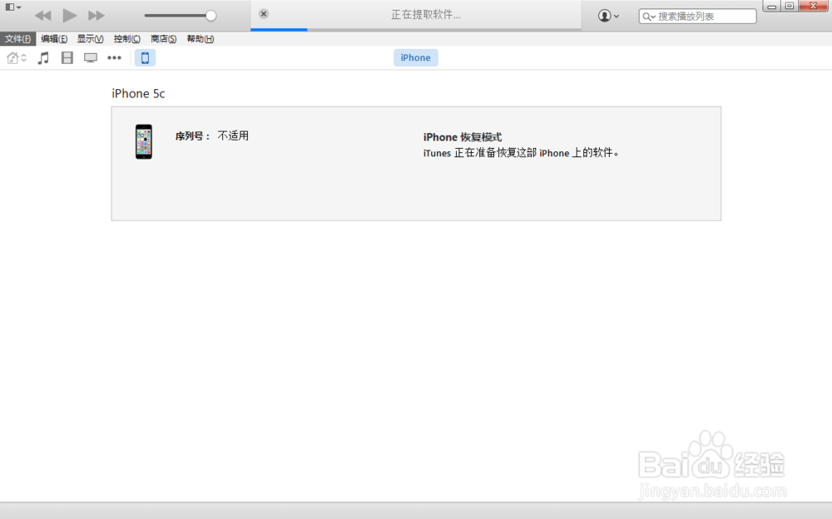Open the 显示(V) menu
Viewport: 832px width, 519px height.
pyautogui.click(x=90, y=39)
